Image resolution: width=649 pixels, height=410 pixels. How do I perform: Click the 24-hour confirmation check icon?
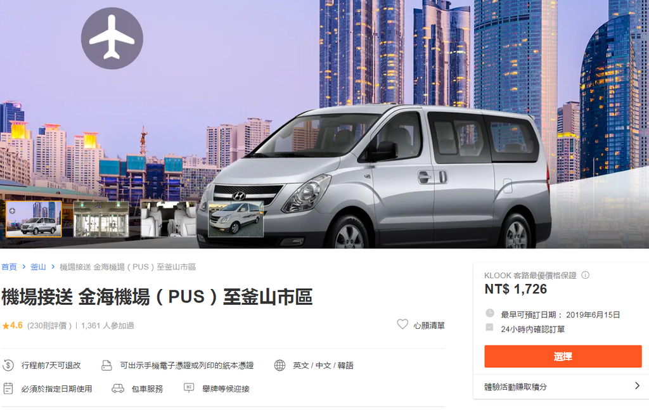[490, 328]
